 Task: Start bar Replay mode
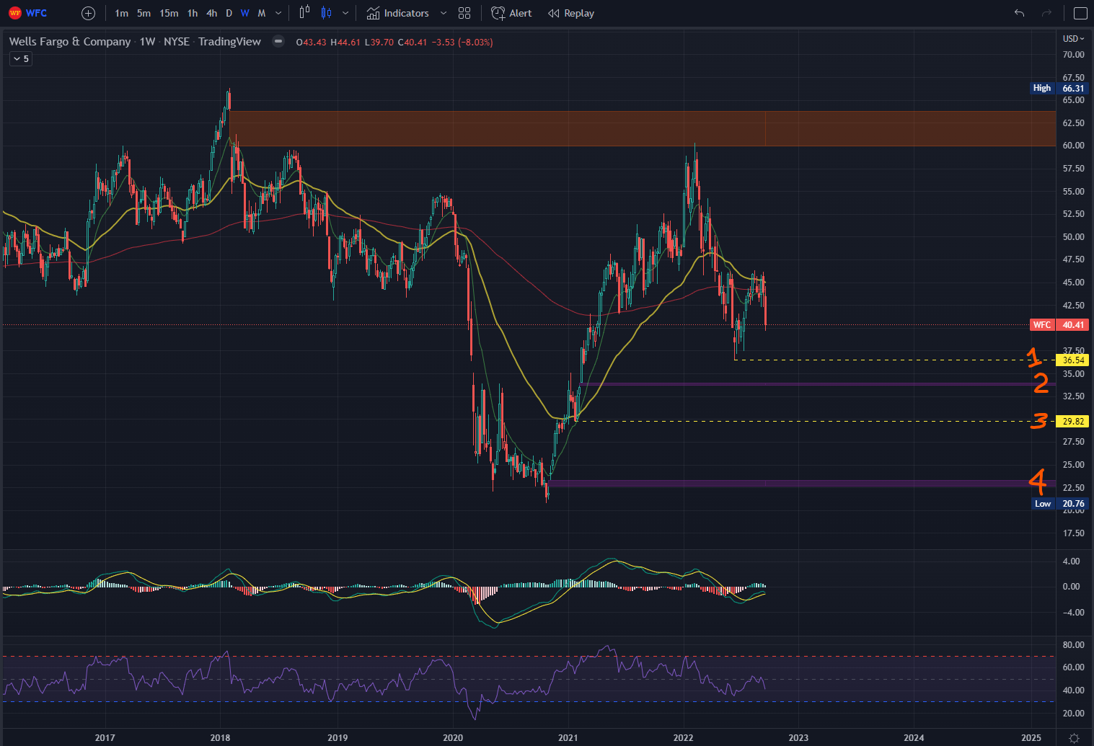coord(571,13)
